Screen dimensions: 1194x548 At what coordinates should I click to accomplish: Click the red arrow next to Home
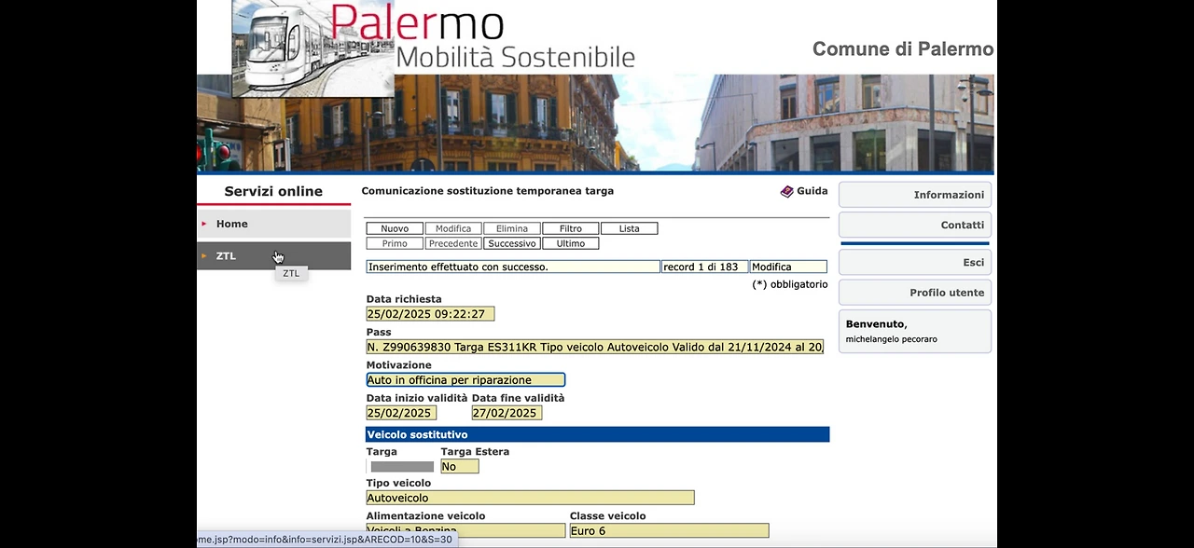click(x=204, y=224)
